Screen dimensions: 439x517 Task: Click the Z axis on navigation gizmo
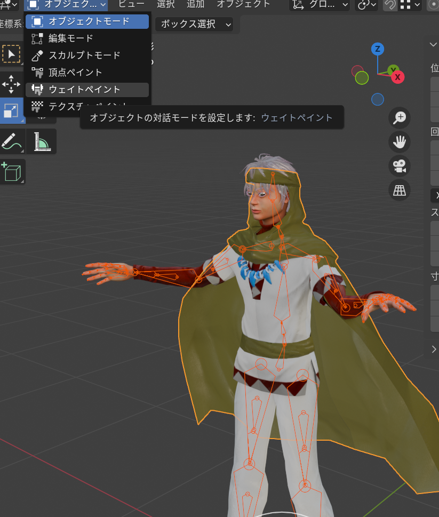[378, 49]
